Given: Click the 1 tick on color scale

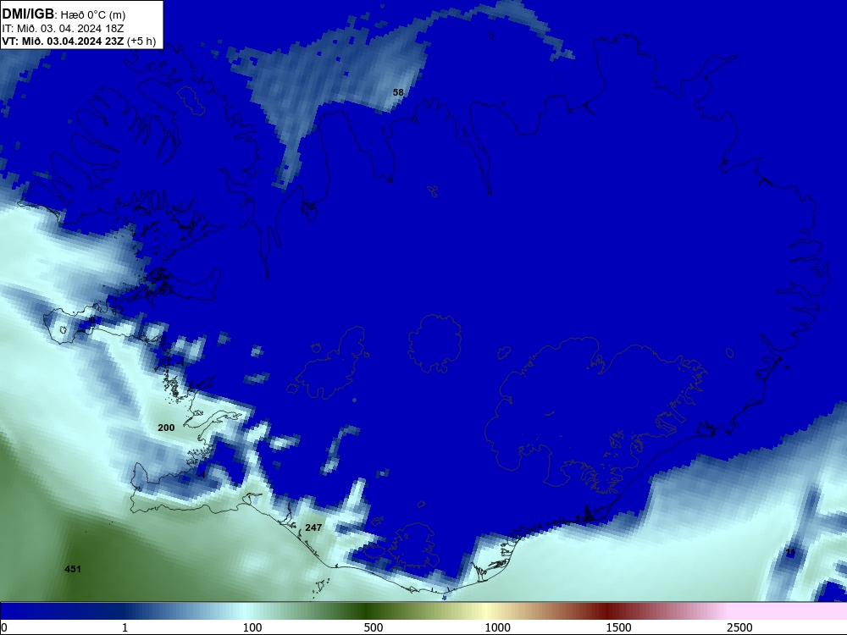Looking at the screenshot, I should pos(125,627).
